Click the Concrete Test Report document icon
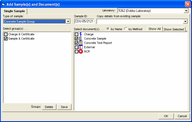Screen dimensions: 192x122 [81, 43]
